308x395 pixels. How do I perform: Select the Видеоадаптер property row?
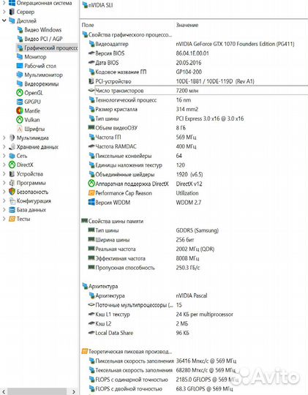click(194, 44)
